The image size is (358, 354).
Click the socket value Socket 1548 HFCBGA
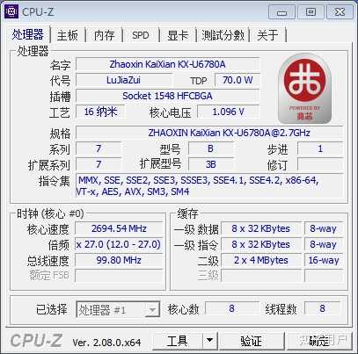(x=168, y=96)
